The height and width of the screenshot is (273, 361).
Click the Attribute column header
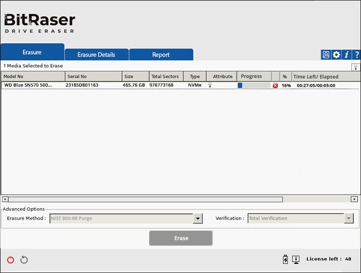221,76
